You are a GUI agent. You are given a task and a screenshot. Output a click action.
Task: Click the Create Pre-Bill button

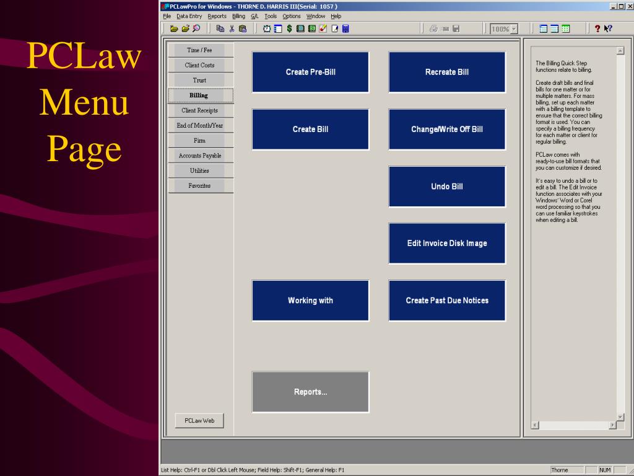[x=311, y=72]
